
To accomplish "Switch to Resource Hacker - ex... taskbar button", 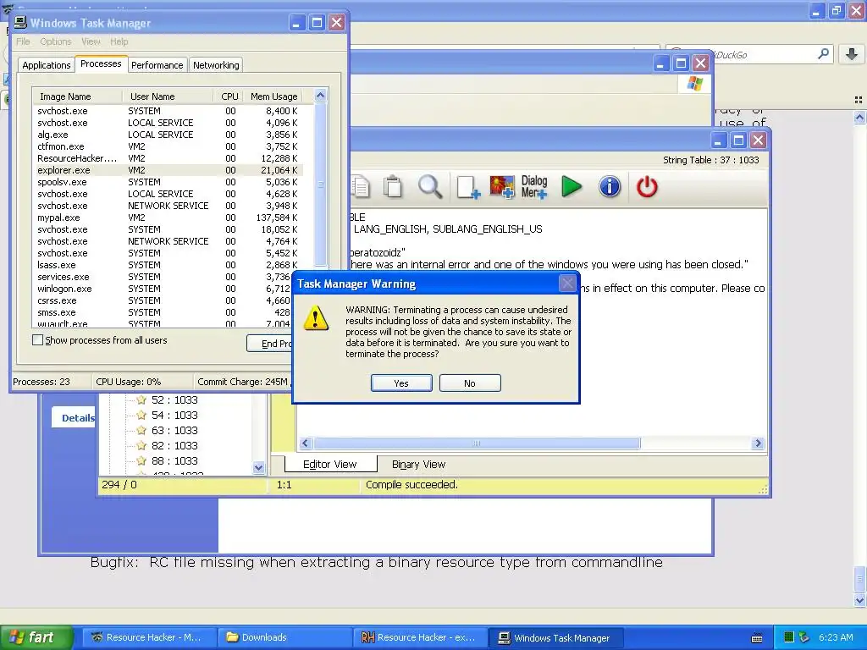I will 420,638.
